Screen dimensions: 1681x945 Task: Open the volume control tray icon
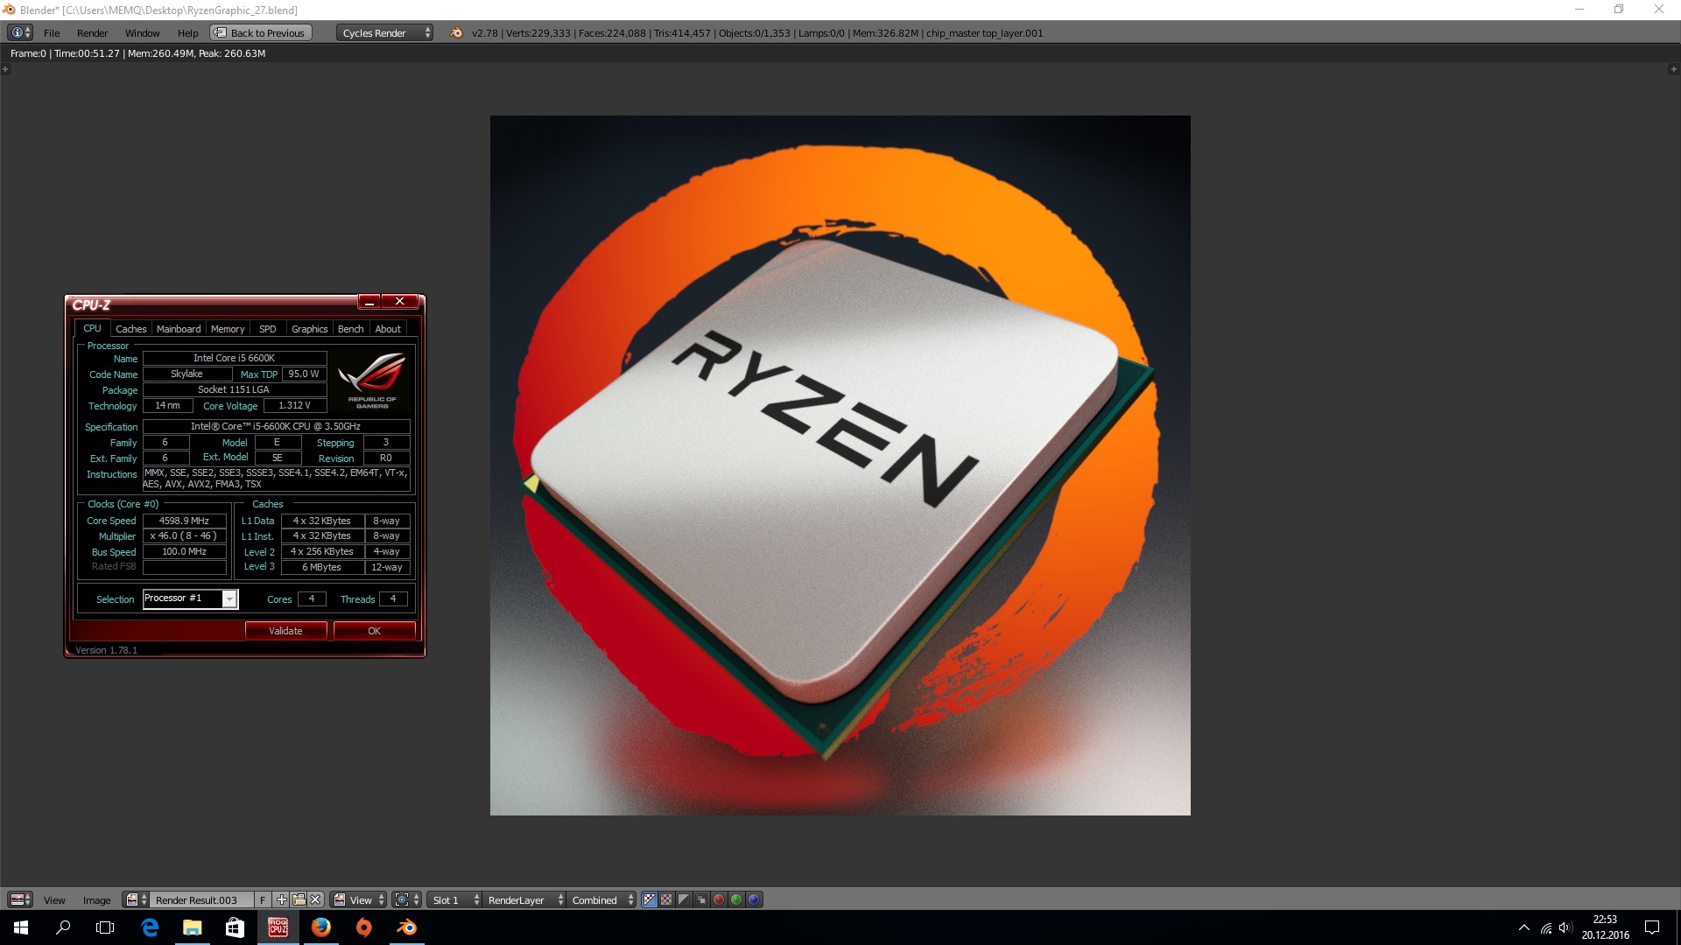coord(1565,927)
